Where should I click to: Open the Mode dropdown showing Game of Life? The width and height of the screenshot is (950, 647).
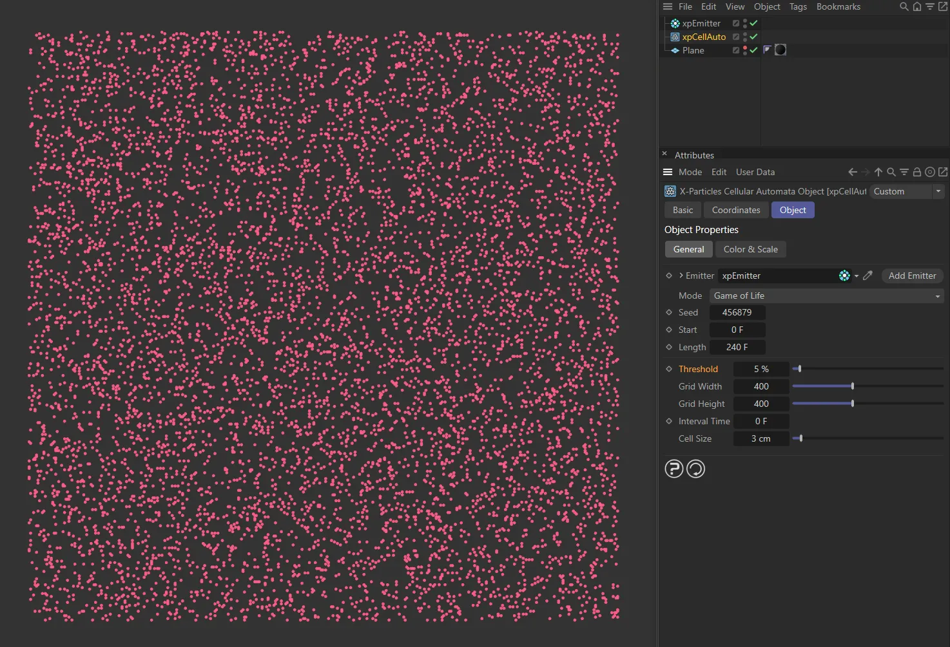826,295
